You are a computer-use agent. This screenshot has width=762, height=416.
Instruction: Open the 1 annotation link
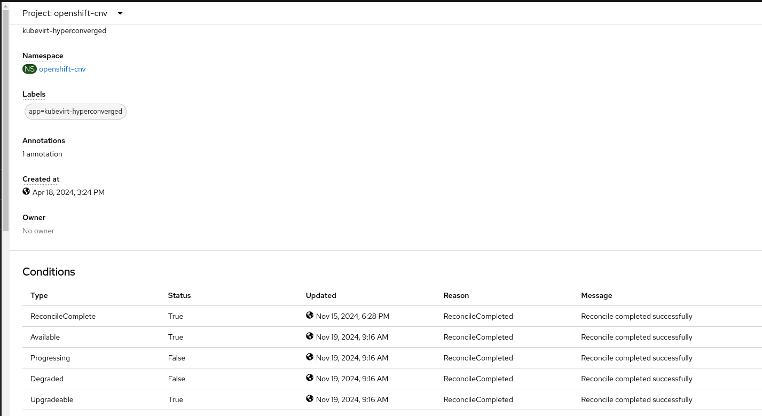tap(42, 154)
